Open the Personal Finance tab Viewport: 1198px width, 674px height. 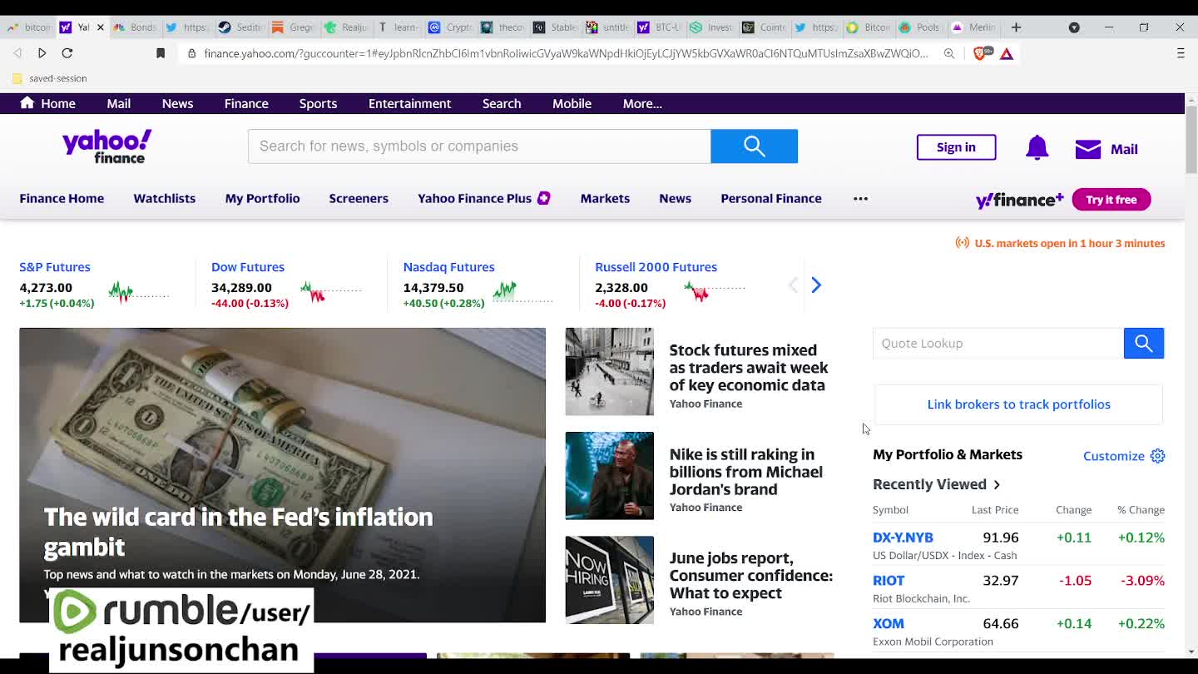(771, 198)
